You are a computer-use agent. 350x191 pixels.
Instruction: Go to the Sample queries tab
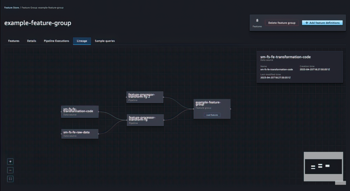[105, 41]
